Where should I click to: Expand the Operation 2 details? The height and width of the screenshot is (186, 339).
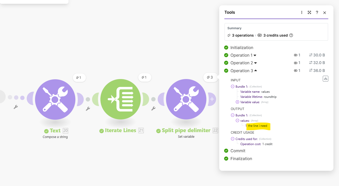point(255,63)
